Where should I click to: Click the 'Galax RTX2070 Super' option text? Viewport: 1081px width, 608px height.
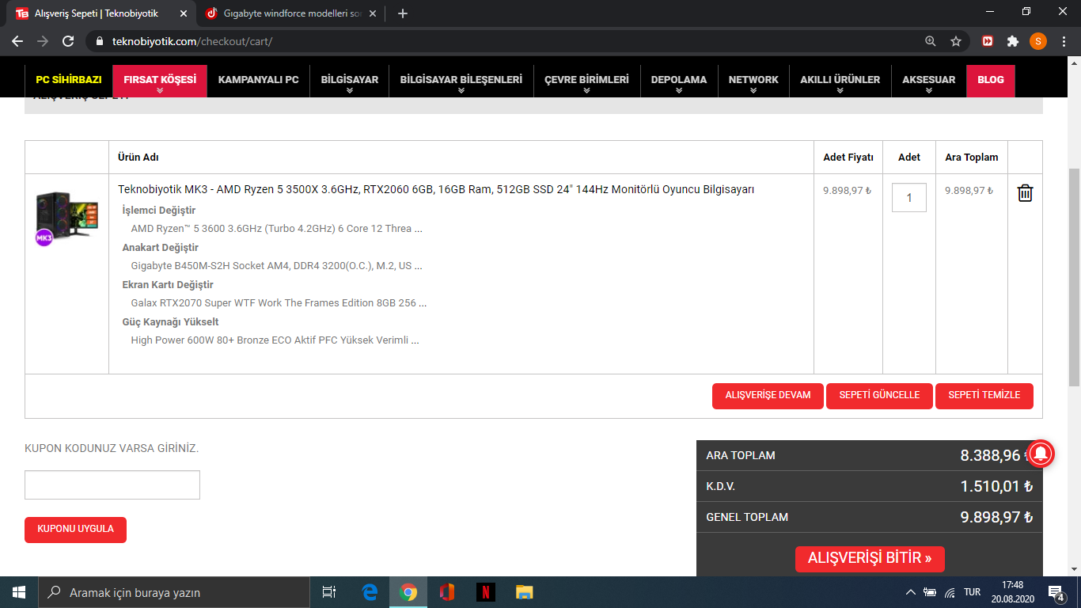click(279, 303)
